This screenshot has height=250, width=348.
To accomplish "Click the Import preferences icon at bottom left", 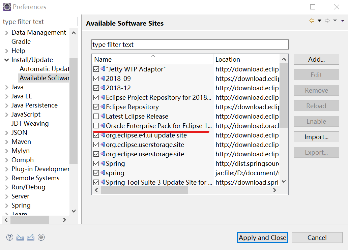I will tap(20, 238).
